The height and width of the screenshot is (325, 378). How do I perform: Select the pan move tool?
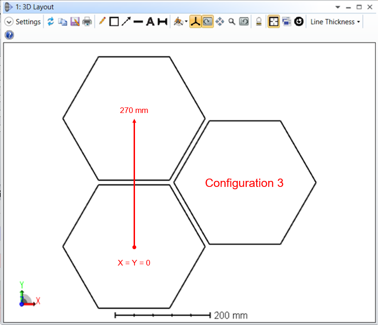pos(220,22)
